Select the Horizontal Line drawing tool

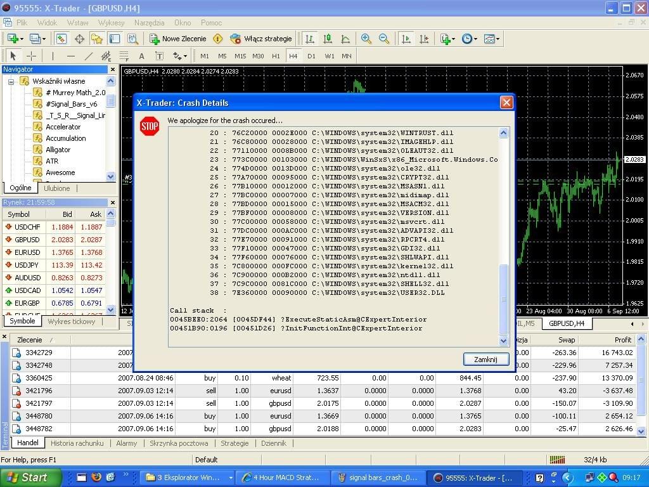coord(71,56)
